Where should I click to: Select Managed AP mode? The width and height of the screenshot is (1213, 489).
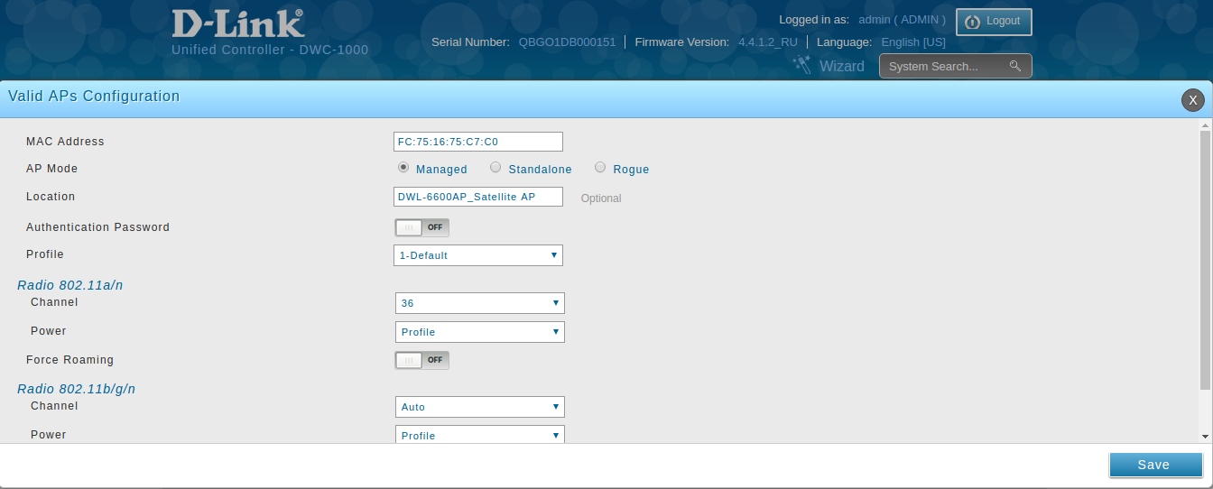point(403,168)
